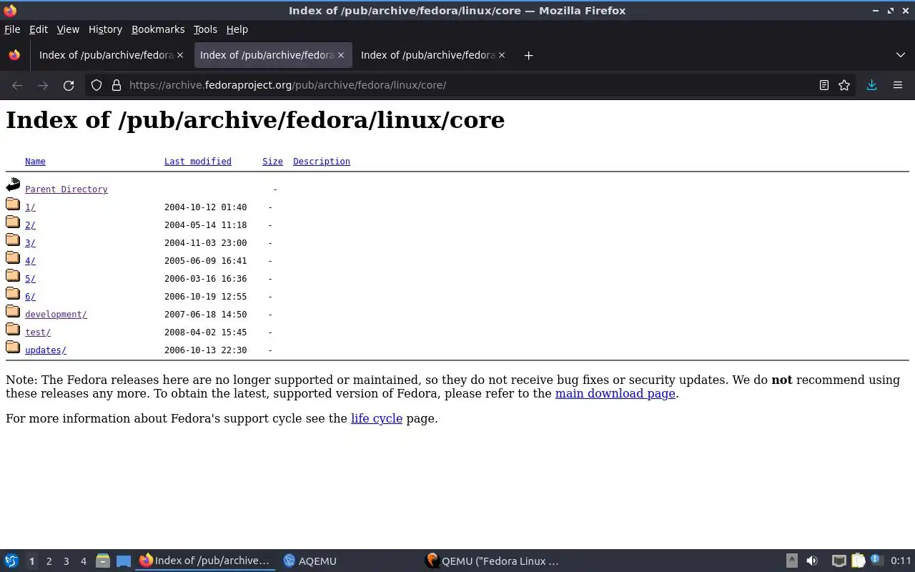Viewport: 915px width, 572px height.
Task: Click the folder icon beside development/
Action: pyautogui.click(x=13, y=312)
